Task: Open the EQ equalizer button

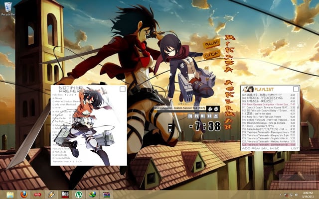Action: (x=190, y=116)
